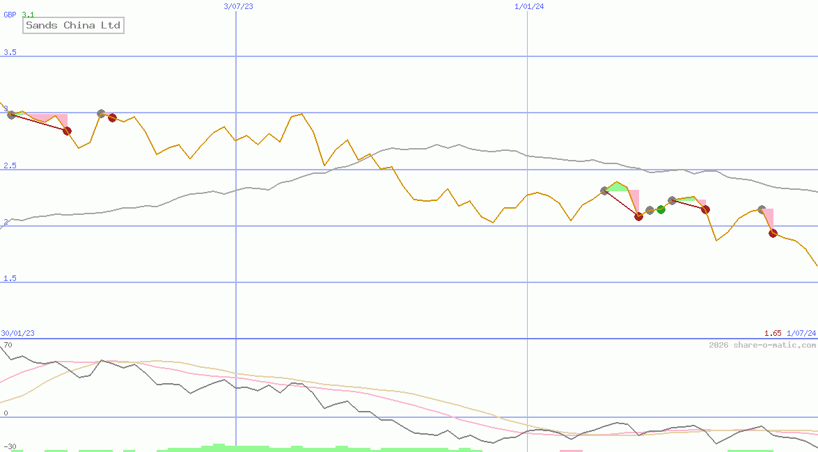This screenshot has height=452, width=818.
Task: Select the leftmost gray signal marker
Action: click(11, 116)
